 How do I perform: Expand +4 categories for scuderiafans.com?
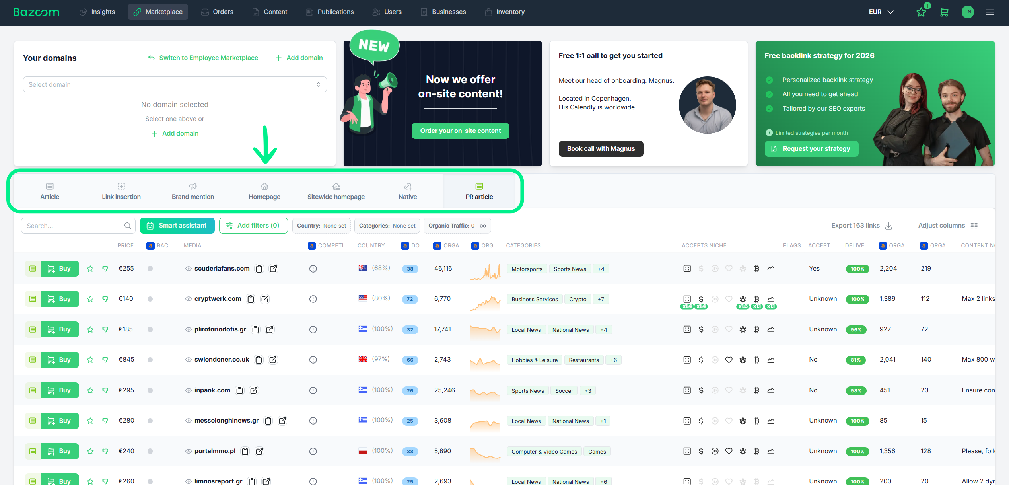(x=601, y=269)
